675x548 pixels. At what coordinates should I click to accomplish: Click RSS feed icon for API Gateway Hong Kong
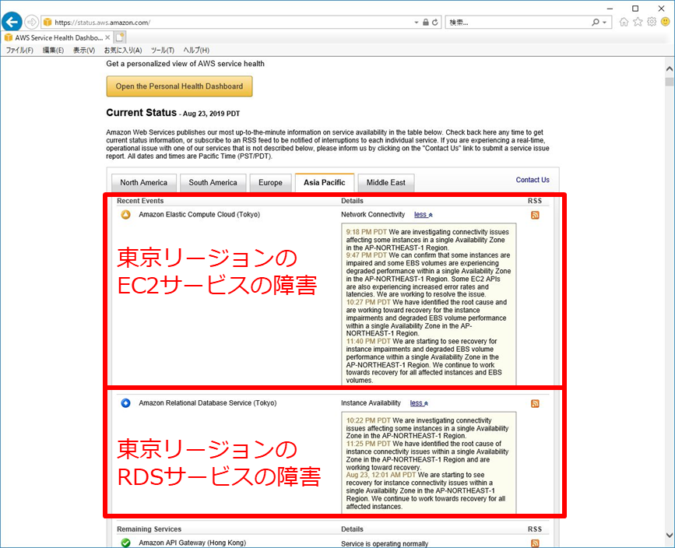click(535, 543)
